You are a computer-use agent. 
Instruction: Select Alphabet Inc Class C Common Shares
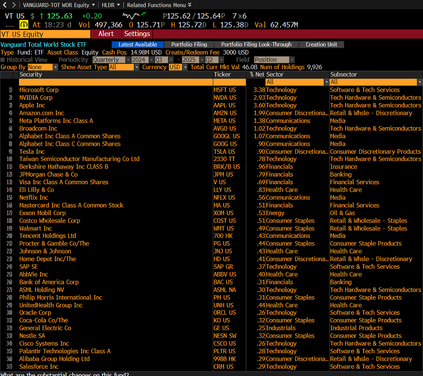70,144
